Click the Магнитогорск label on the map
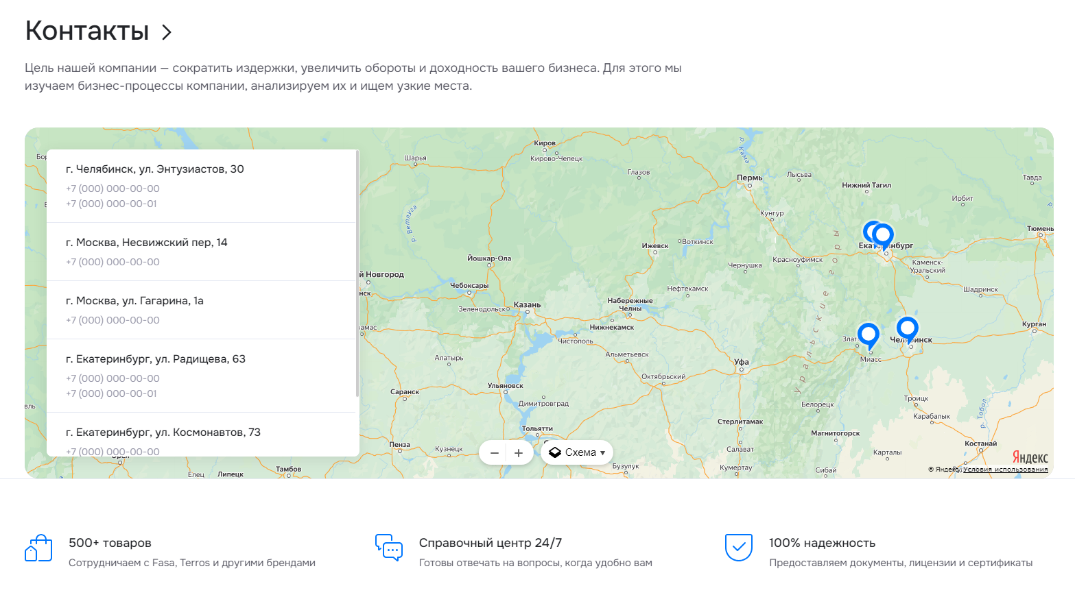The height and width of the screenshot is (608, 1075). coord(836,433)
